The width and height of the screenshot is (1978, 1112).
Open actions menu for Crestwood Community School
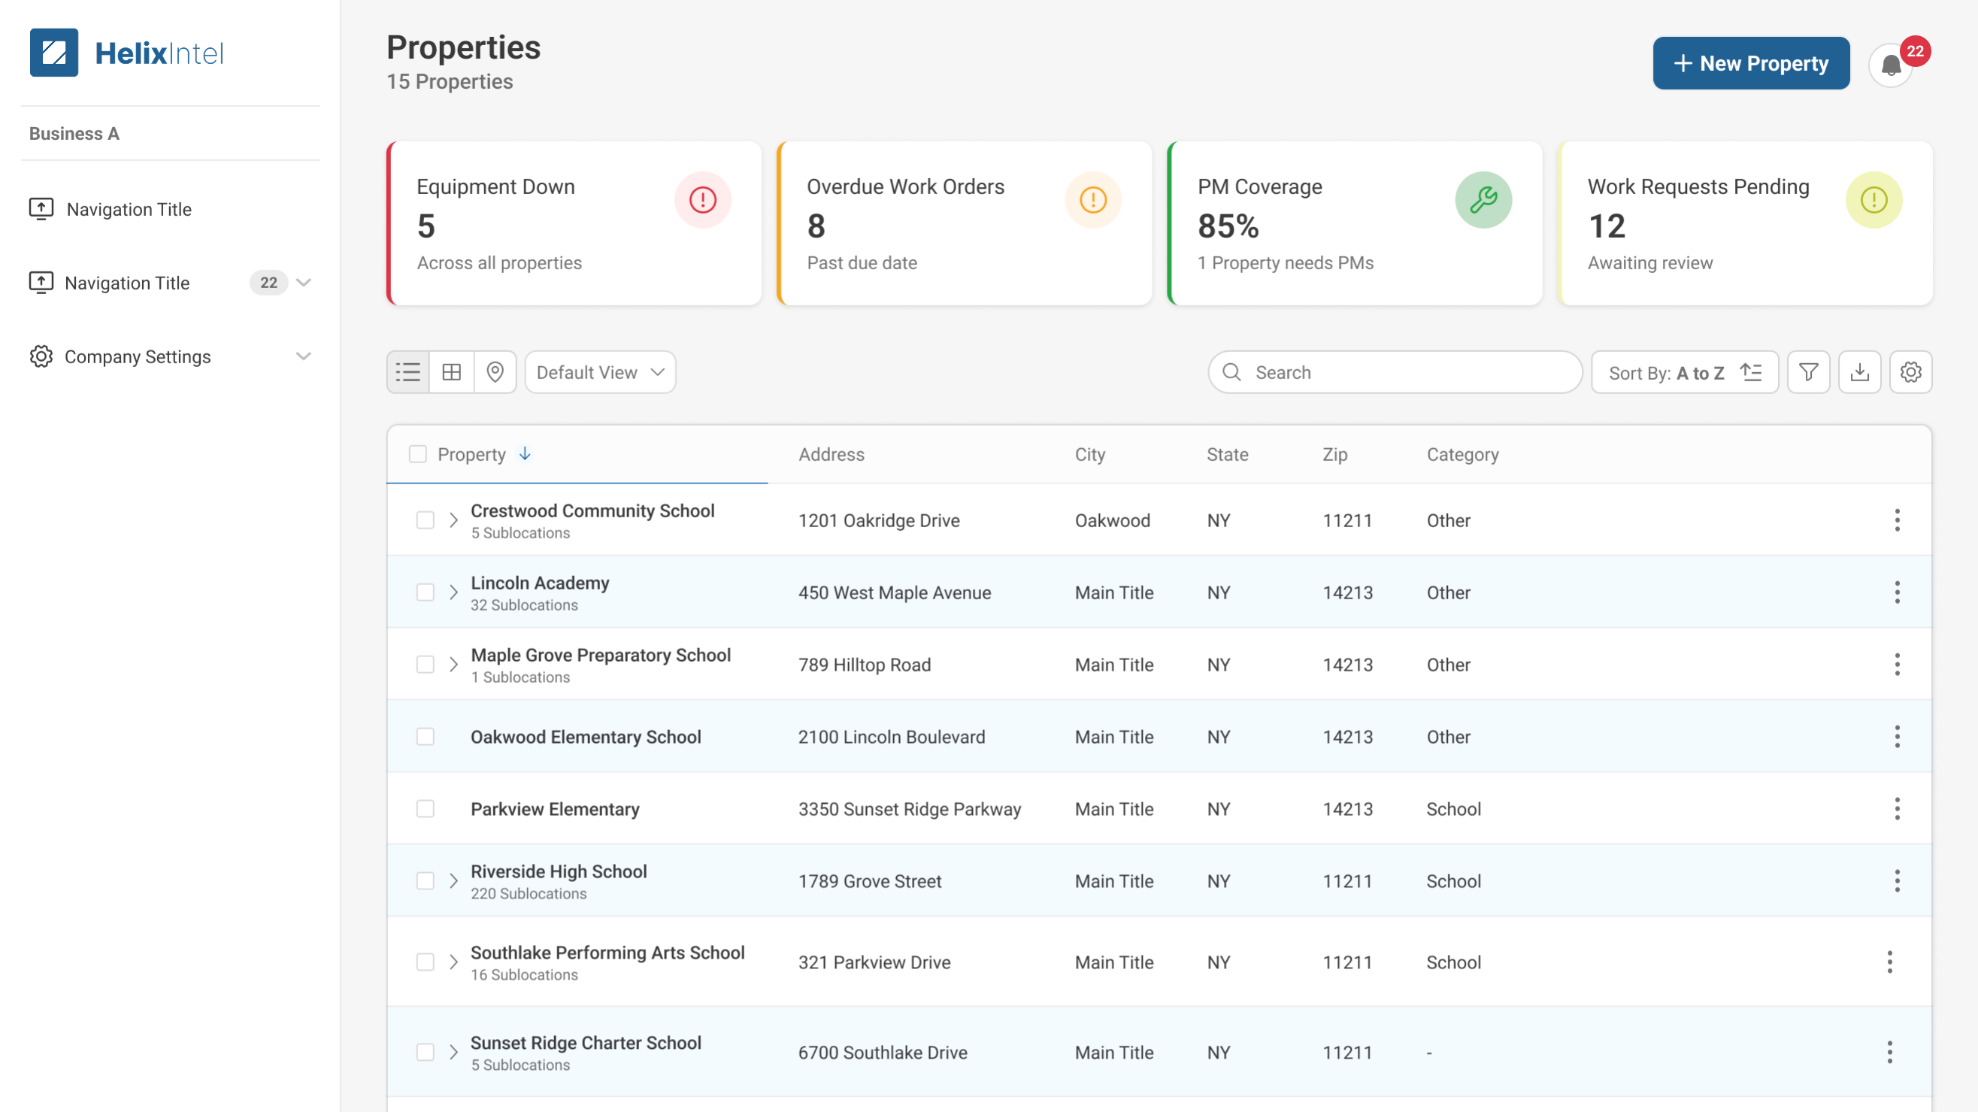[1897, 520]
